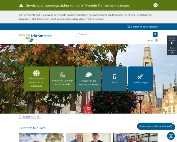
Task: Collapse the green election notice banner chevron
Action: tap(155, 5)
